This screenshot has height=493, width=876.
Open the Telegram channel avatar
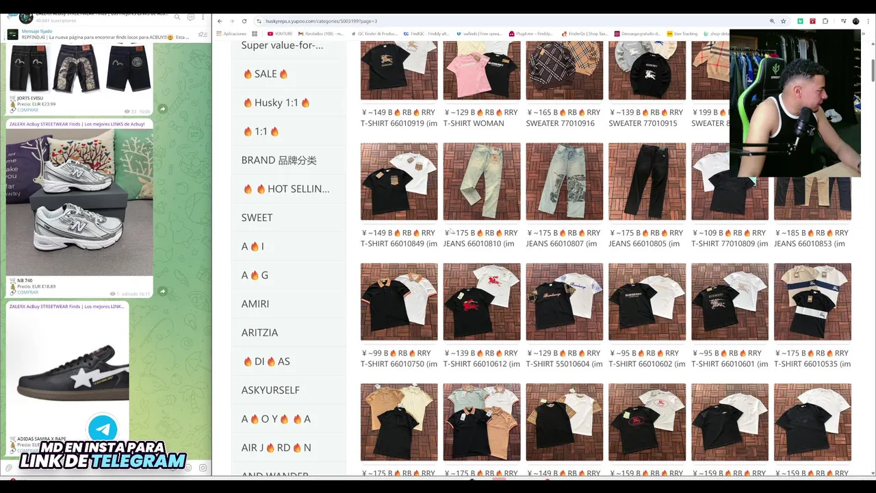[x=26, y=17]
